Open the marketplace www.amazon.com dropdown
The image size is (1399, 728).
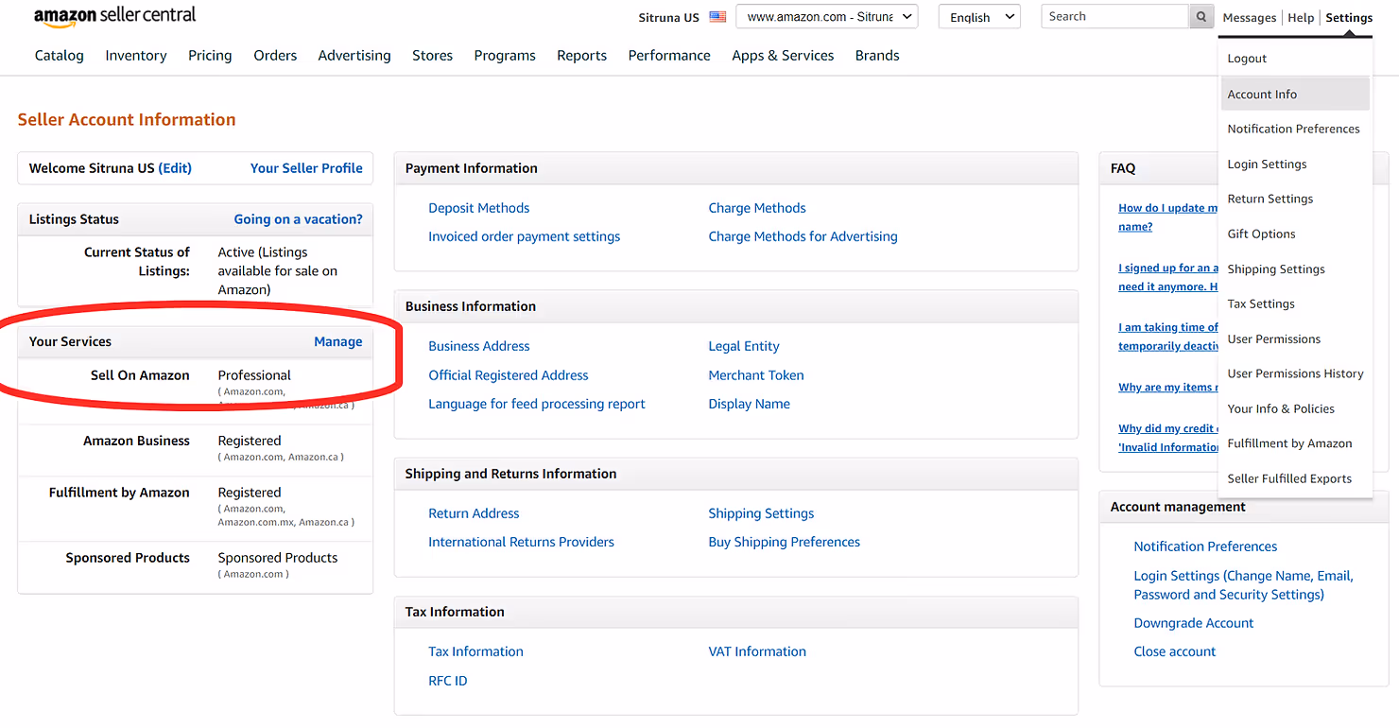pos(827,16)
